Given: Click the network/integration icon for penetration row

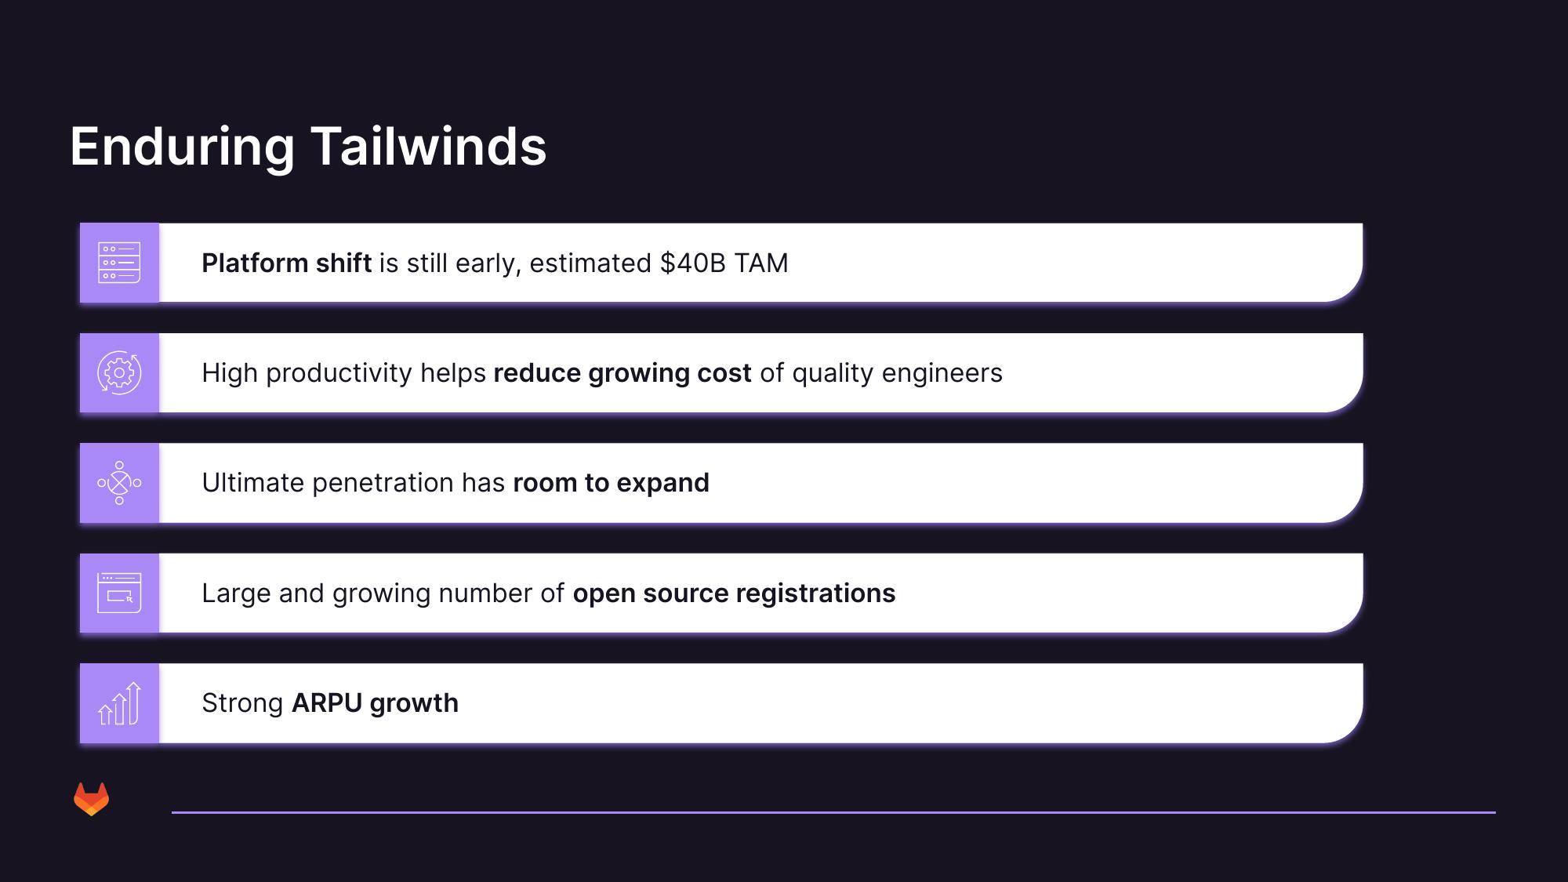Looking at the screenshot, I should 119,482.
